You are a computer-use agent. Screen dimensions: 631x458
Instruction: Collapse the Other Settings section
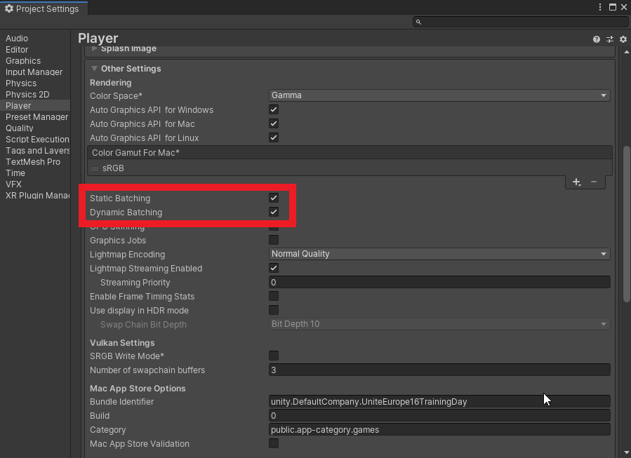94,69
